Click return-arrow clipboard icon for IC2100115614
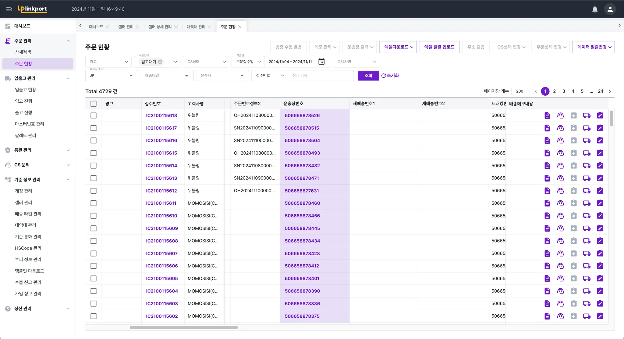The height and width of the screenshot is (339, 624). [573, 166]
